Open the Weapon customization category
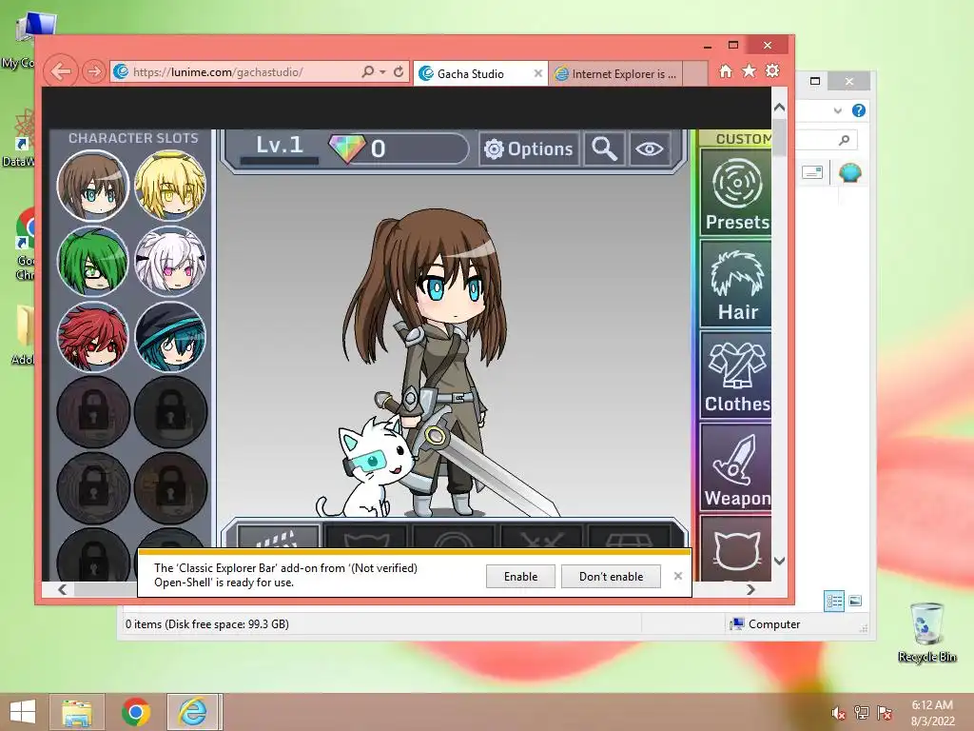Screen dimensions: 974x731 736,466
